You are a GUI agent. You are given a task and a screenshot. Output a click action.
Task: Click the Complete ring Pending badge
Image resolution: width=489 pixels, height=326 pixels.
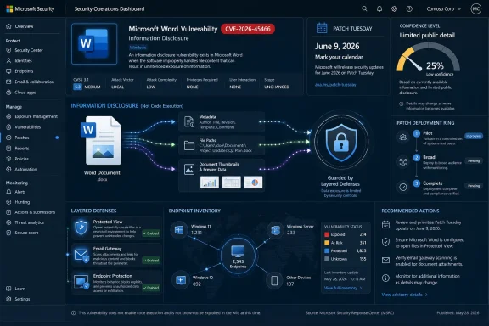[x=474, y=186]
